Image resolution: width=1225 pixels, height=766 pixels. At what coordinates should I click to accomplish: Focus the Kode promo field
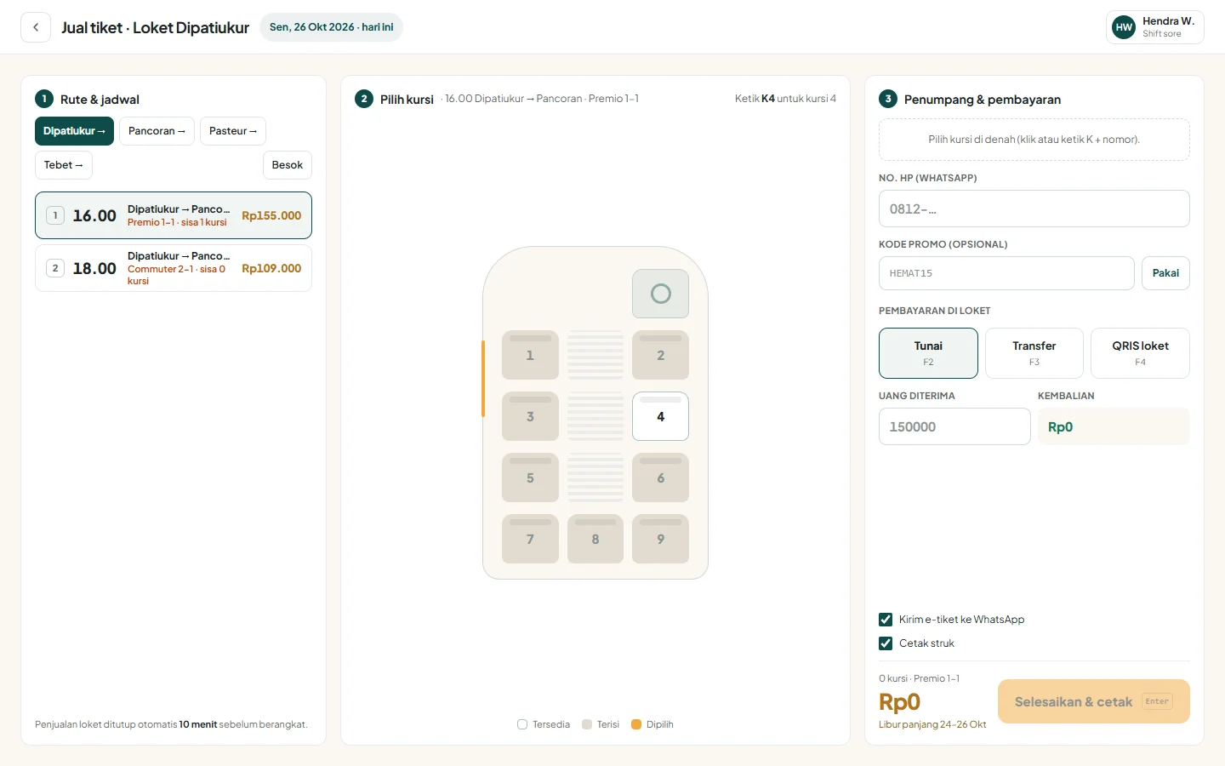1006,273
